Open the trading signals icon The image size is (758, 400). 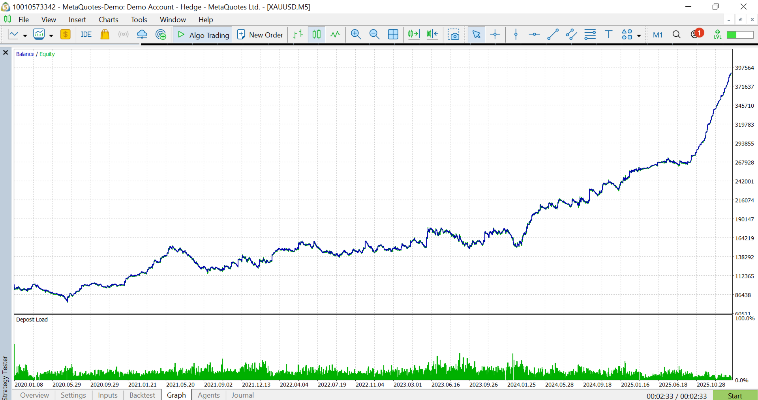[x=123, y=35]
